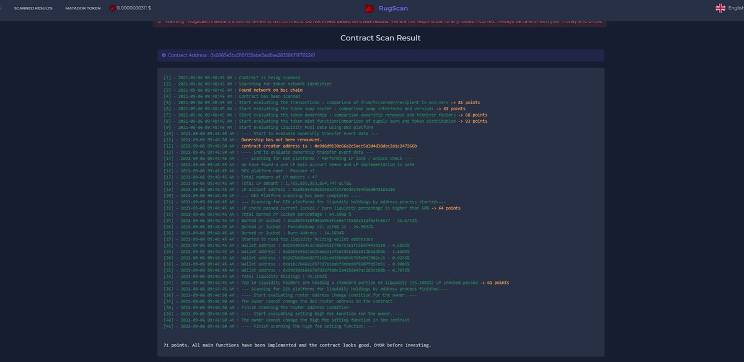This screenshot has height=362, width=744.
Task: Click log line 'Contract is being scanned'
Action: (232, 77)
